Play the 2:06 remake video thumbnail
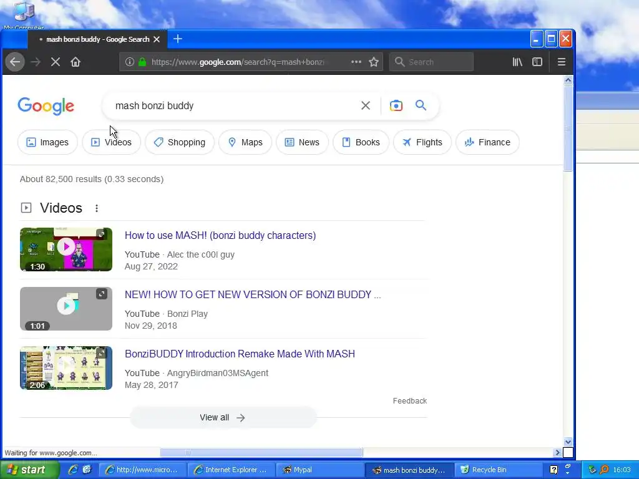Screen dimensions: 639x479 tap(66, 368)
